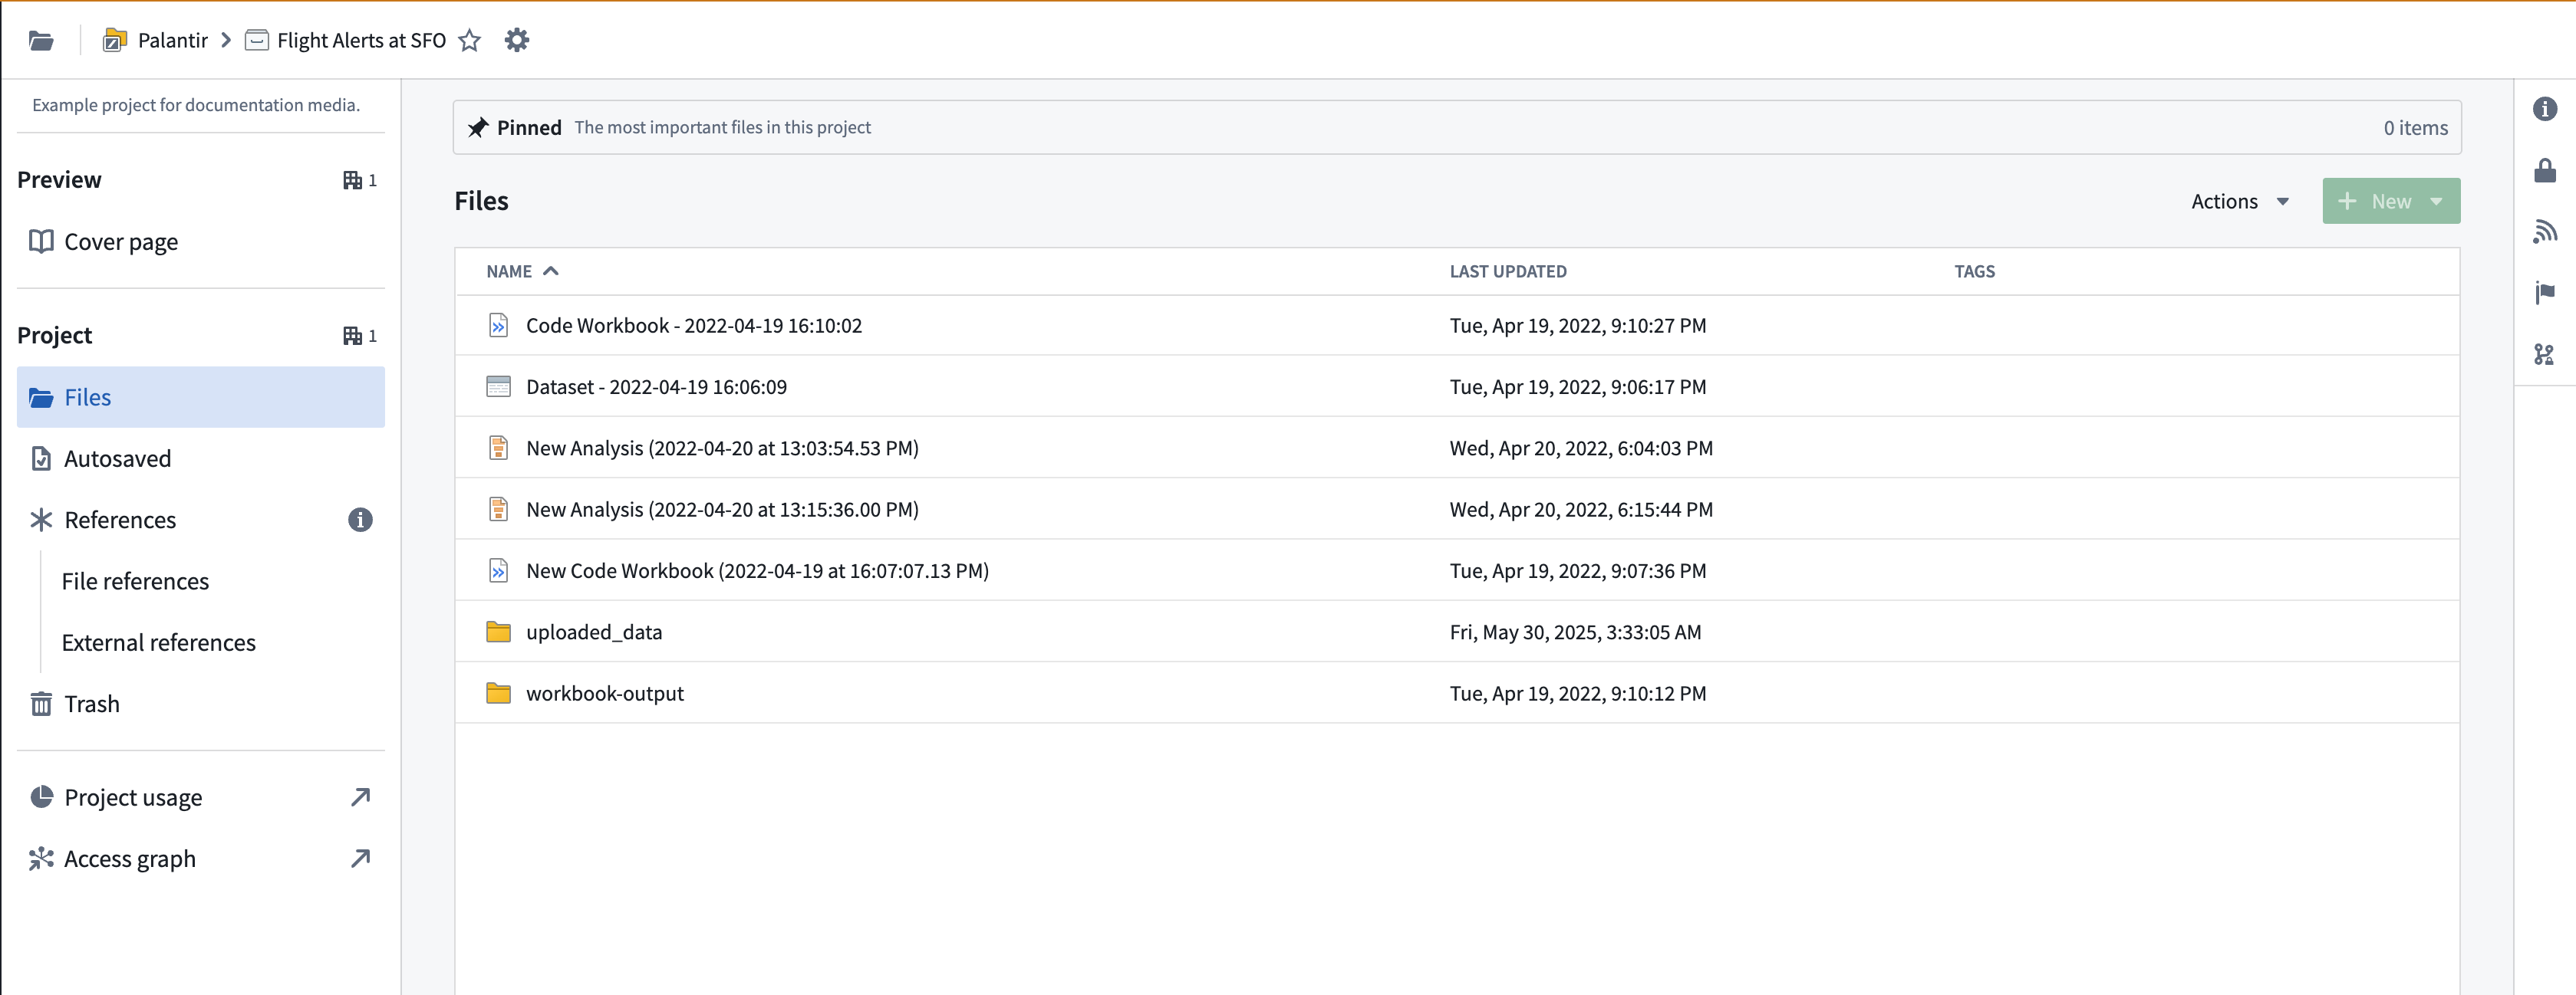Open the activity feed icon in right sidebar
2576x995 pixels.
(x=2544, y=232)
